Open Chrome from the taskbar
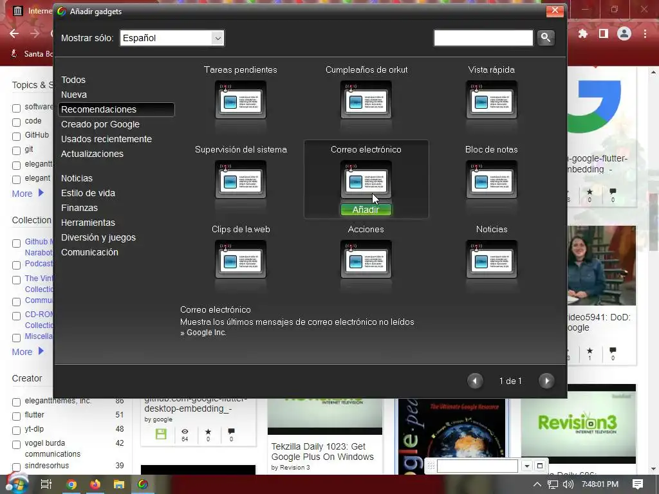Viewport: 659px width, 494px height. [x=71, y=484]
